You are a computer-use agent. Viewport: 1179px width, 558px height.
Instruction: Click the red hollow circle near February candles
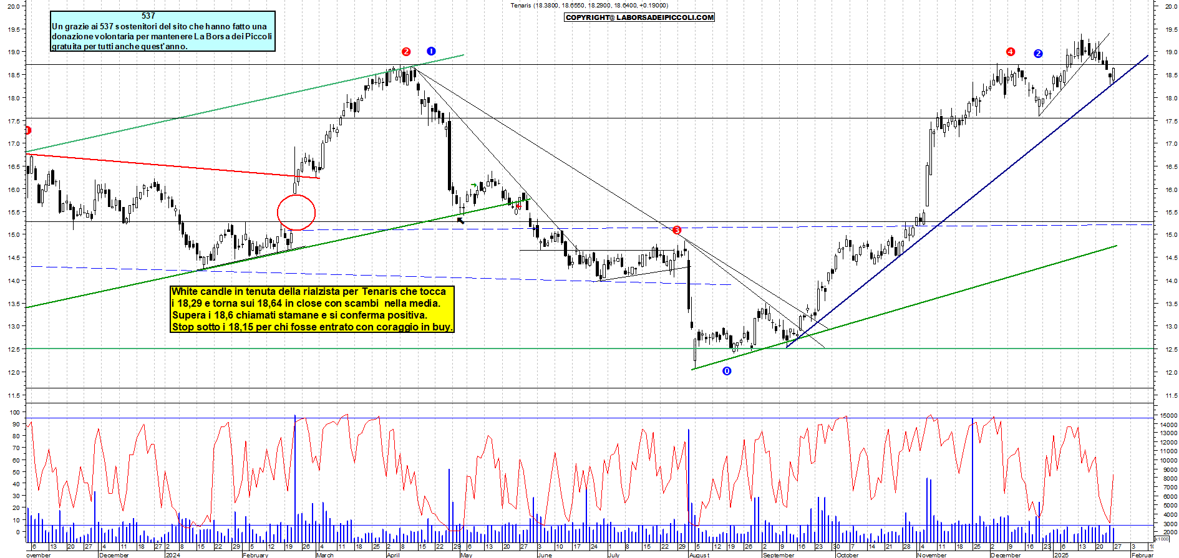[x=296, y=213]
